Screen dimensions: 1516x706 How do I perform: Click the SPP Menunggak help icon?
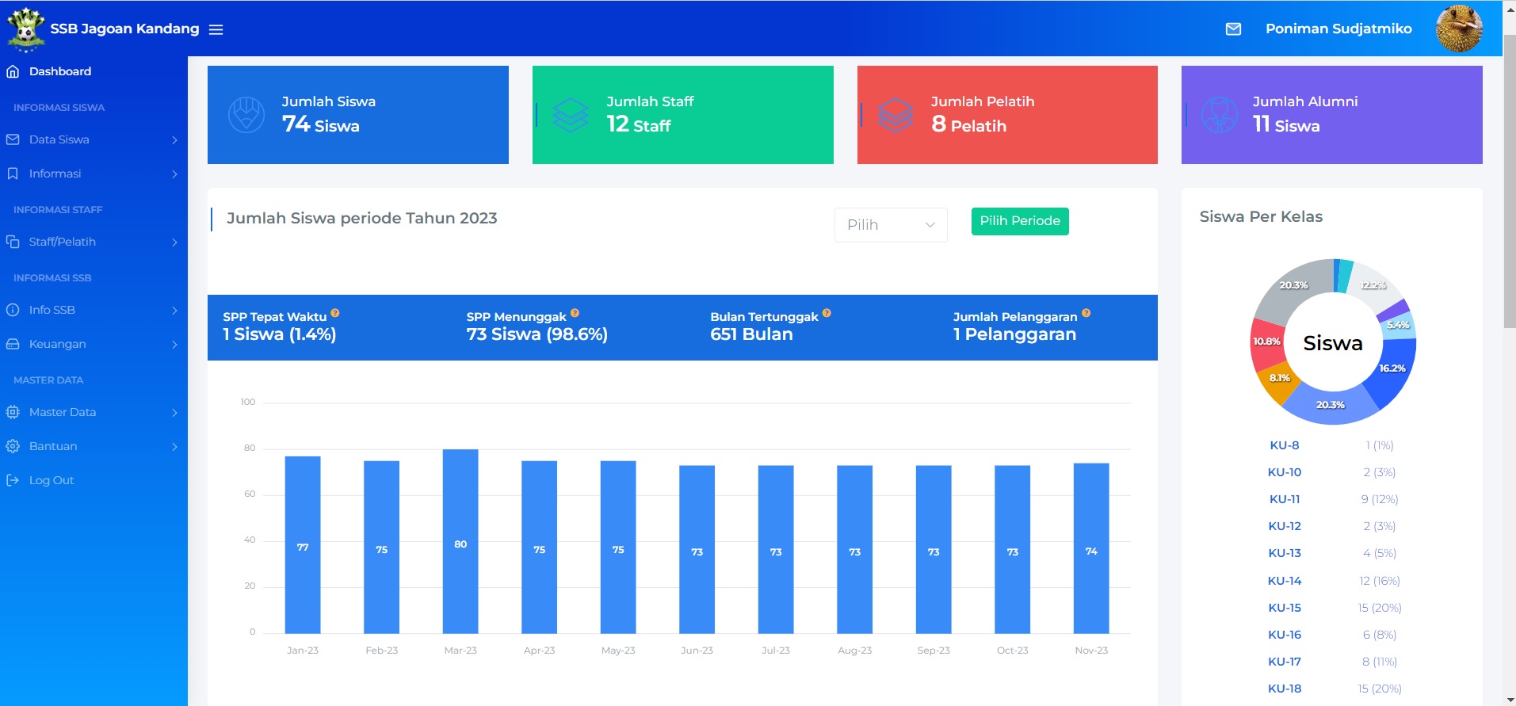click(x=575, y=313)
